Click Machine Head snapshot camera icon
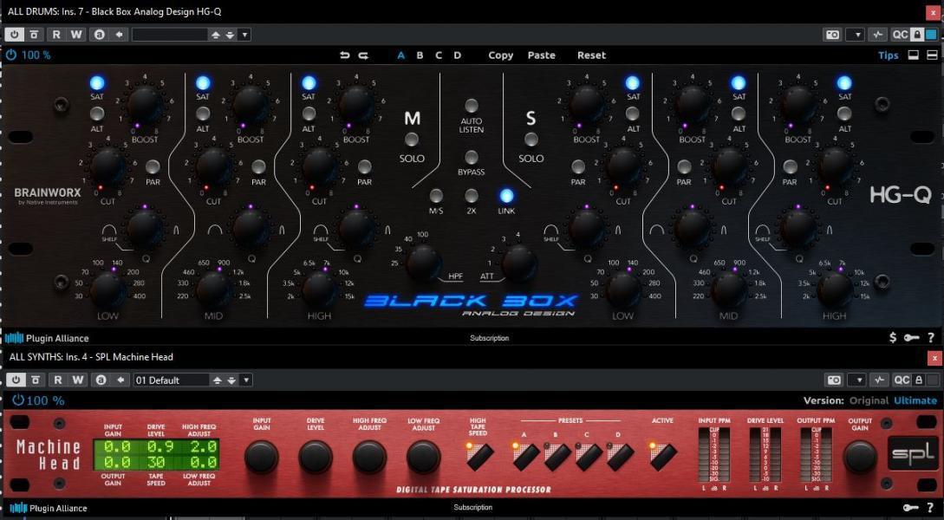 click(834, 380)
